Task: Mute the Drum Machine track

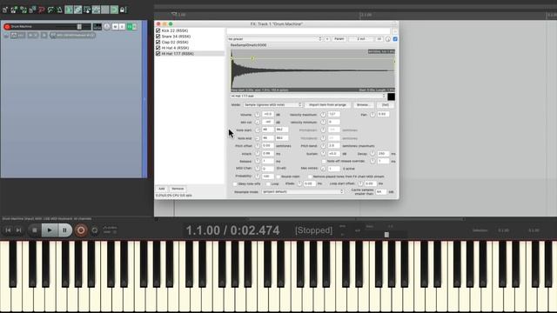Action: pos(115,27)
